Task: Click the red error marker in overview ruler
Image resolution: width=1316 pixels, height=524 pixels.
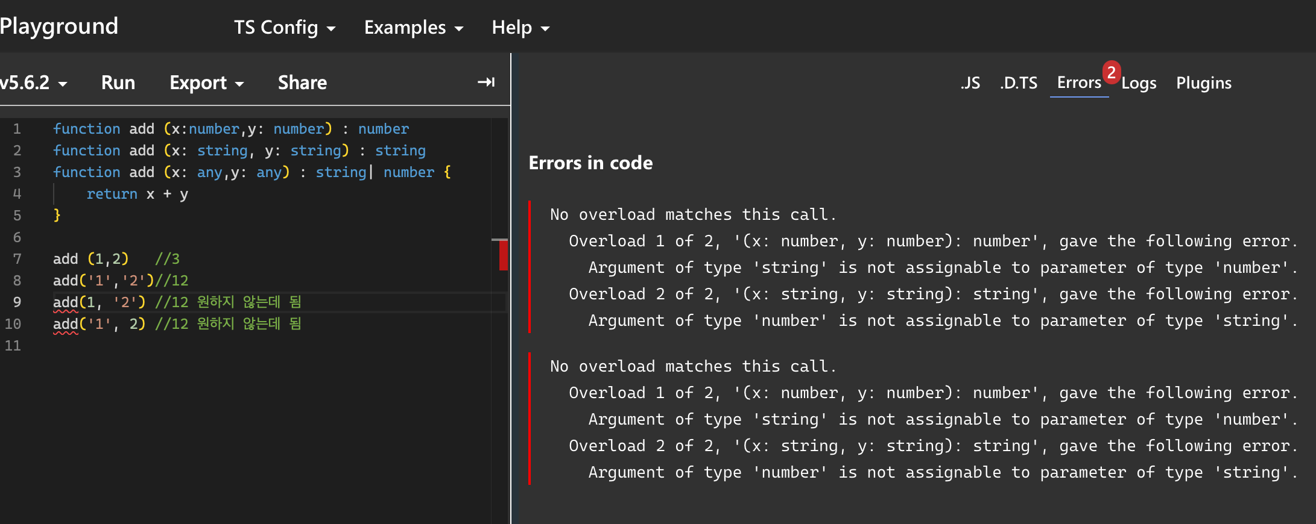Action: coord(503,255)
